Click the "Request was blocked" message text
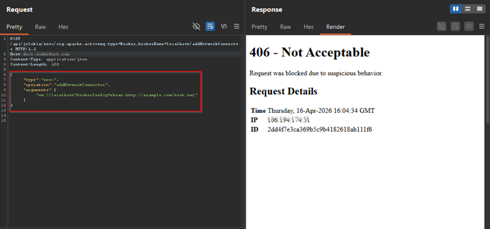The height and width of the screenshot is (229, 490). point(316,73)
